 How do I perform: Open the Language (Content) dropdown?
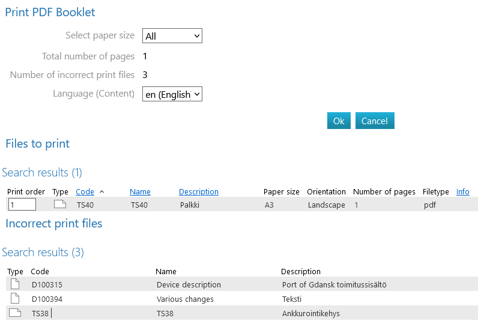tap(172, 94)
